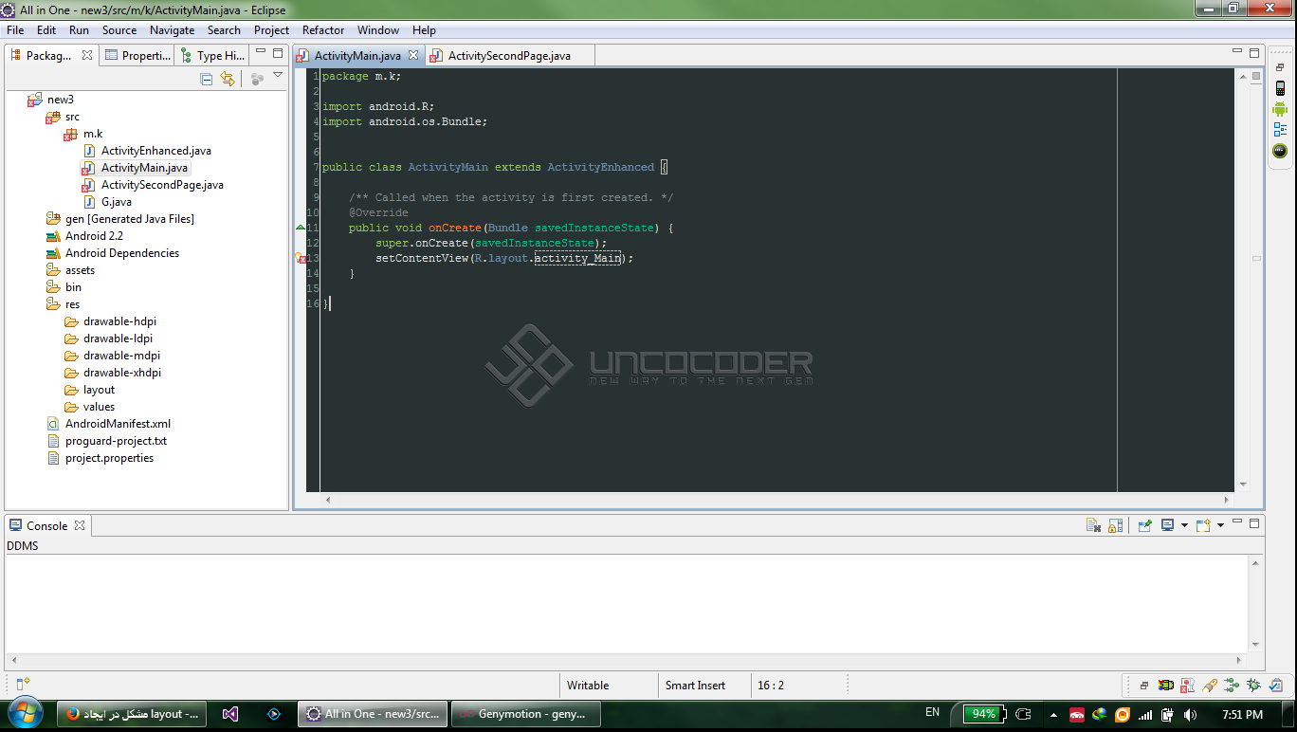Screen dimensions: 1297x732
Task: Select the res folder
Action: [64, 304]
